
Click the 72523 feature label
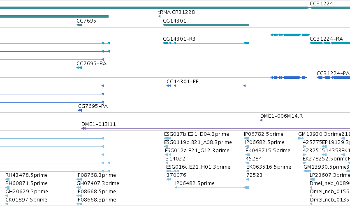[x=254, y=175]
